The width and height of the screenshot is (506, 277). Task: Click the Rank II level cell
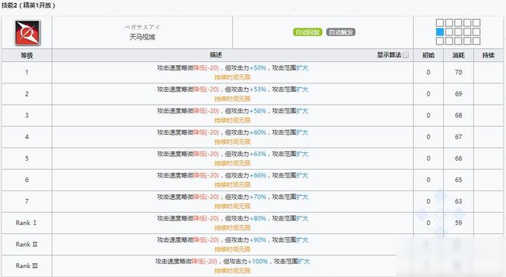click(27, 244)
